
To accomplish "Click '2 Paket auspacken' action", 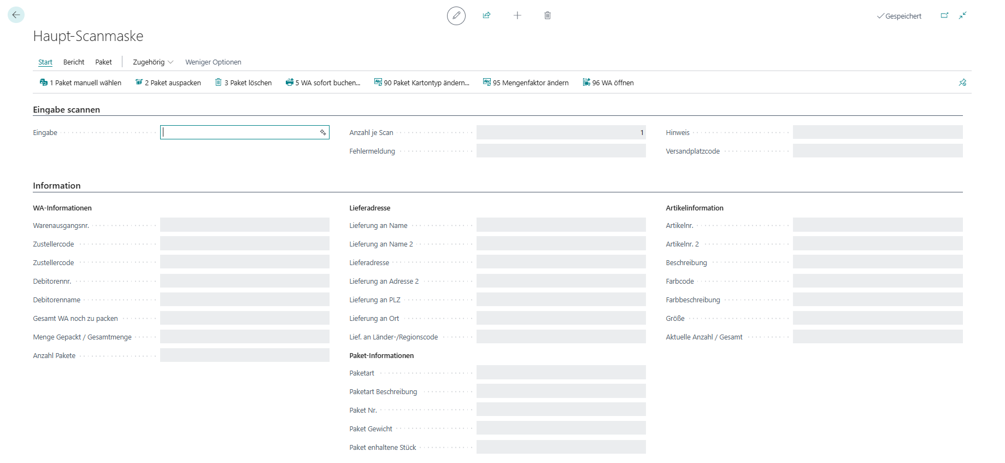I will (x=168, y=83).
